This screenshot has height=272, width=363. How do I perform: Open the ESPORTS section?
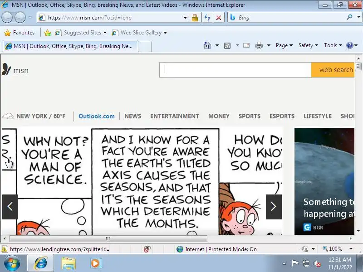click(282, 116)
